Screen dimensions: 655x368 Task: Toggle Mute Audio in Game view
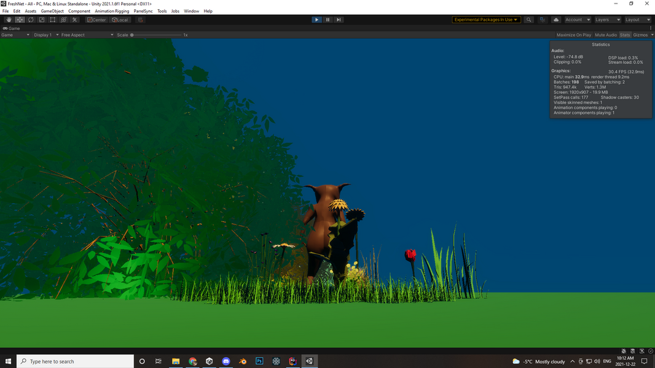coord(606,35)
